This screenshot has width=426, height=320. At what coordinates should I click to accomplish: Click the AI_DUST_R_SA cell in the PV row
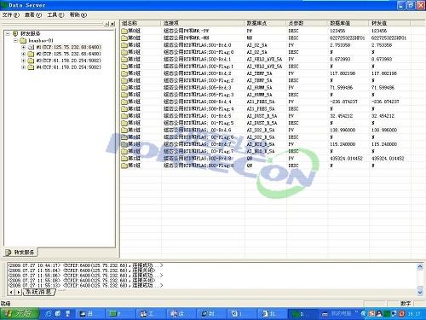tap(262, 116)
